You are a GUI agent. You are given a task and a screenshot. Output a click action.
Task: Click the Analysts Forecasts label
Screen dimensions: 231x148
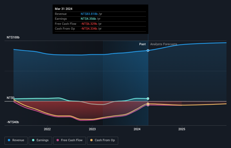click(164, 44)
